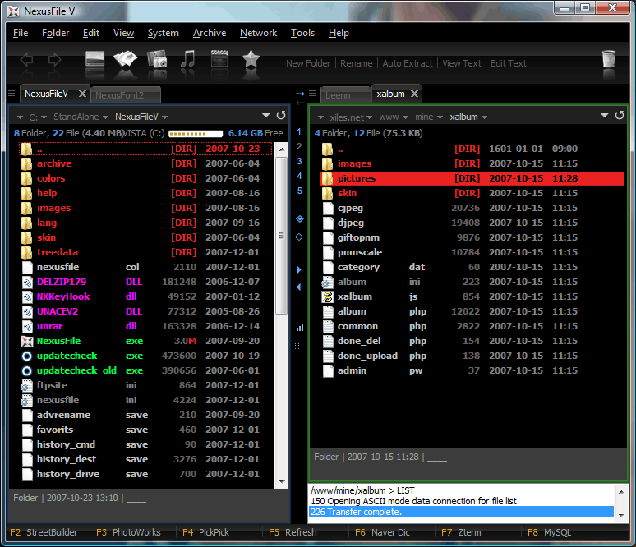This screenshot has height=547, width=636.
Task: Click F5 Refresh in the function bar
Action: [x=293, y=532]
